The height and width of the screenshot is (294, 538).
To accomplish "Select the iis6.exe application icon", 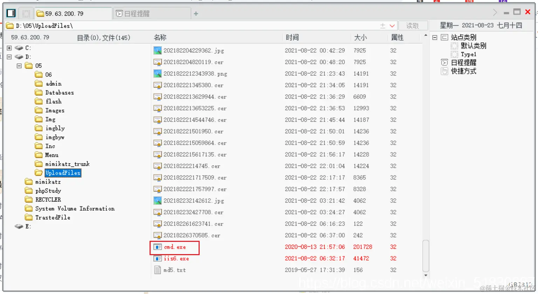I will click(x=158, y=258).
